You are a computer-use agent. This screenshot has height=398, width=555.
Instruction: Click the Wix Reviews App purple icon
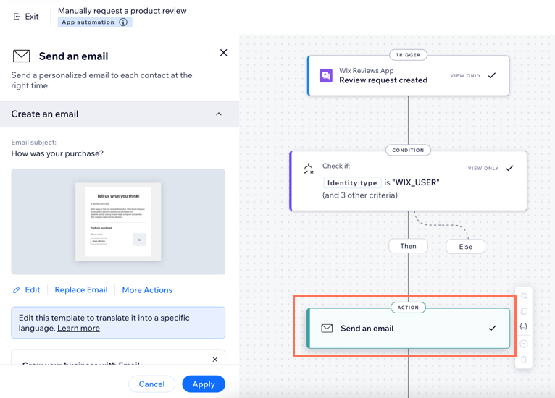point(326,76)
